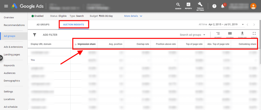
Task: Expand the More details chevron
Action: click(x=141, y=16)
